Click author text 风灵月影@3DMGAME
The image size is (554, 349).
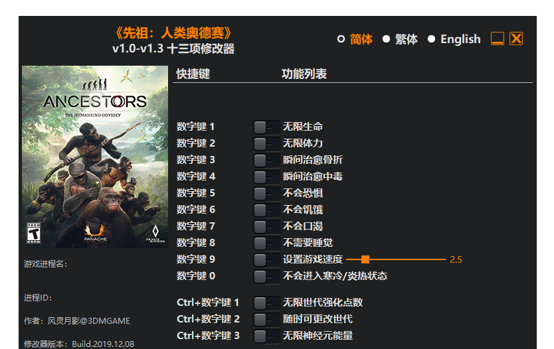pos(89,320)
